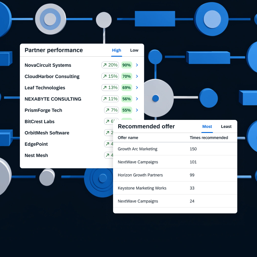This screenshot has width=257, height=257.
Task: Click the 56% score pill
Action: click(x=126, y=99)
